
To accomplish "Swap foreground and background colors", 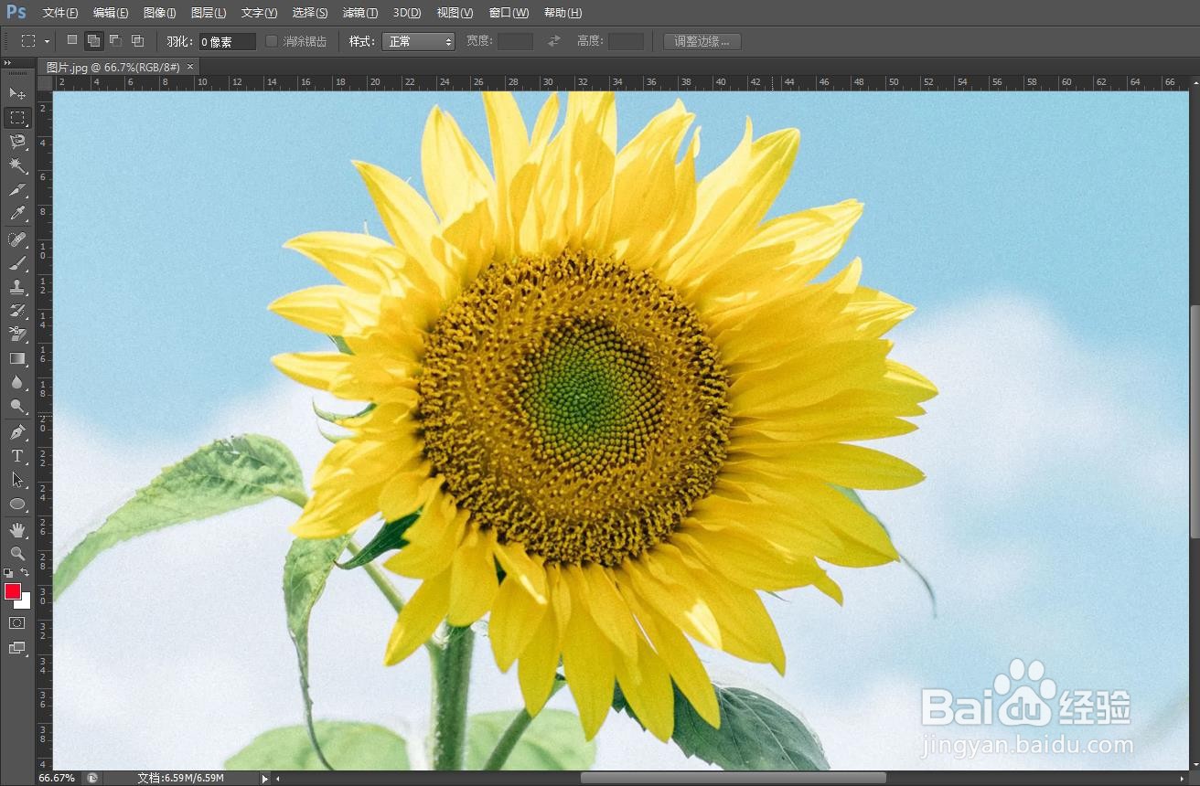I will (x=26, y=572).
